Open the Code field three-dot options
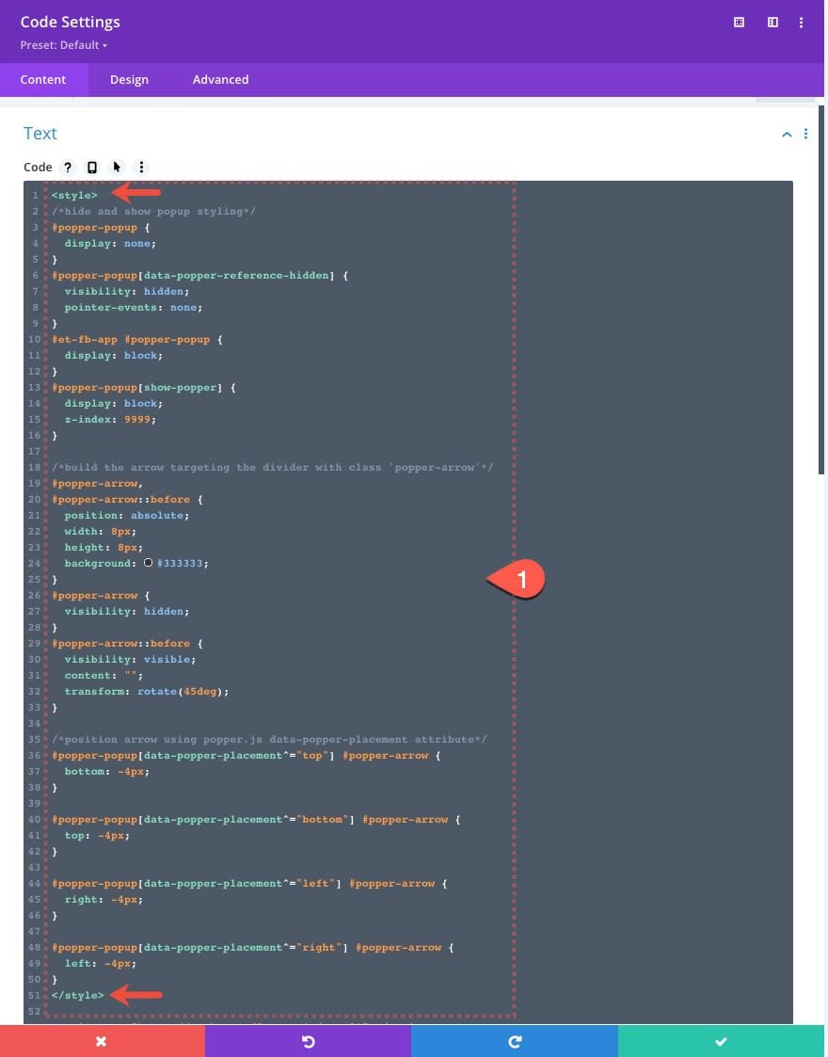This screenshot has width=828, height=1057. tap(141, 168)
